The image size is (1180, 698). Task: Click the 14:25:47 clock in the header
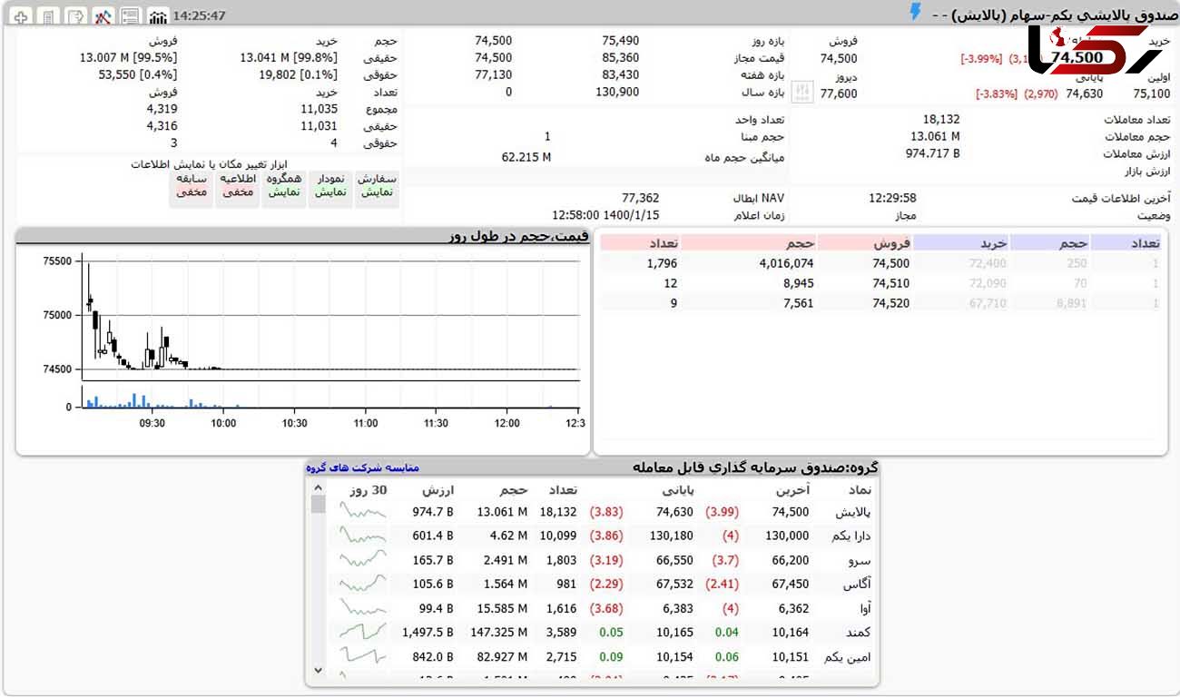pos(199,15)
